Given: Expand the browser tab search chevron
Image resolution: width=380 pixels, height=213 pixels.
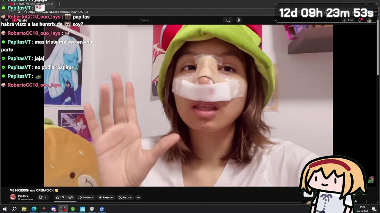Looking at the screenshot, I should point(3,4).
